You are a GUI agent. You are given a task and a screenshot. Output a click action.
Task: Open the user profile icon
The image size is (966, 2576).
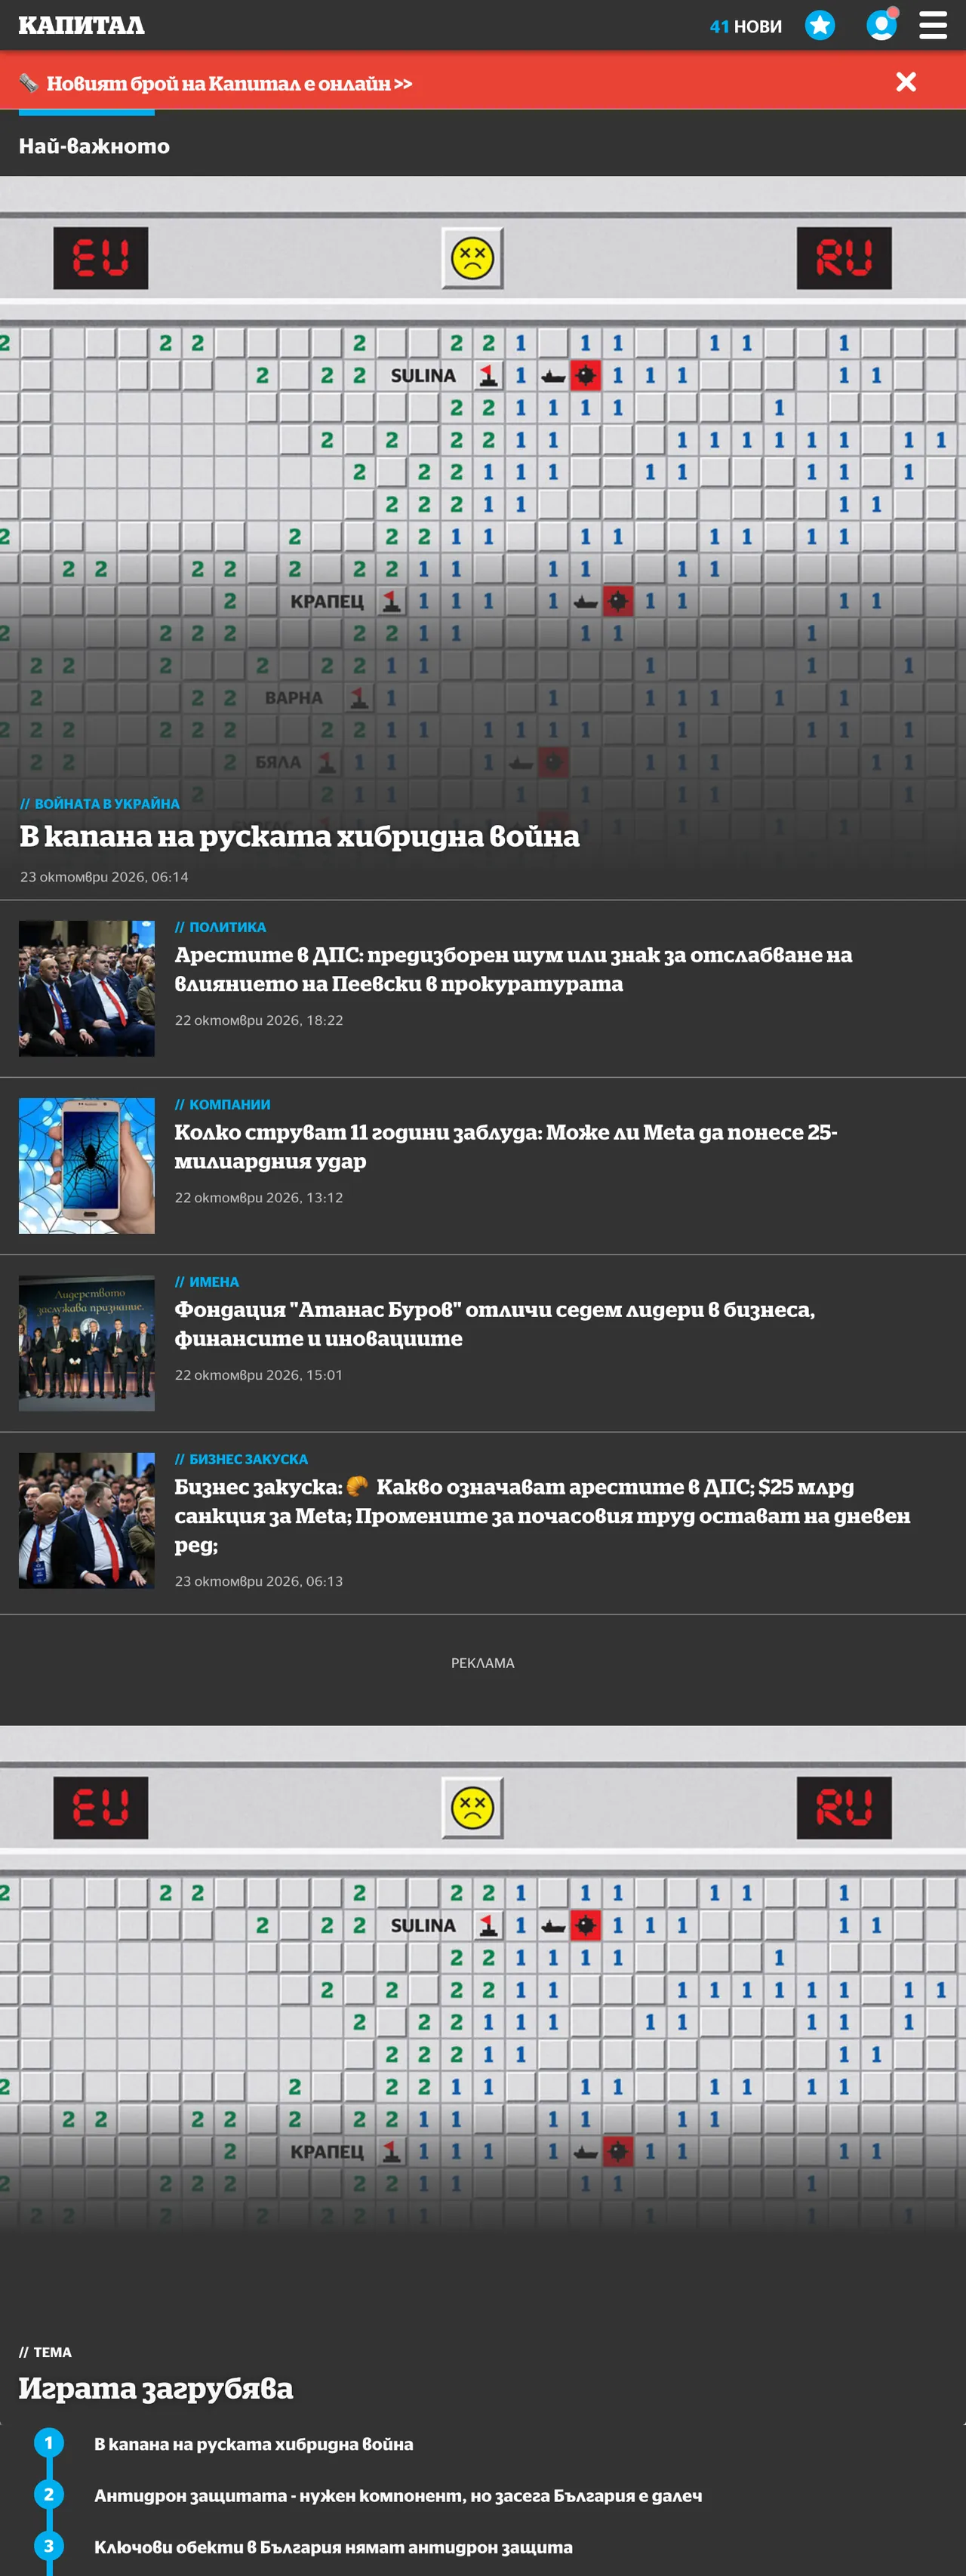click(881, 25)
